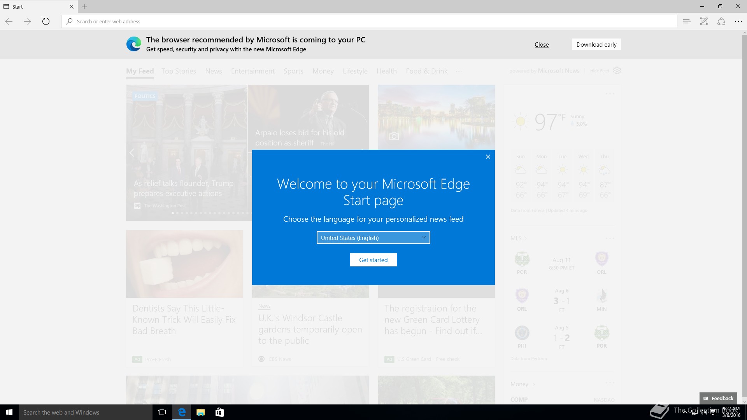Open the Microsoft News link
This screenshot has height=420, width=747.
(559, 71)
